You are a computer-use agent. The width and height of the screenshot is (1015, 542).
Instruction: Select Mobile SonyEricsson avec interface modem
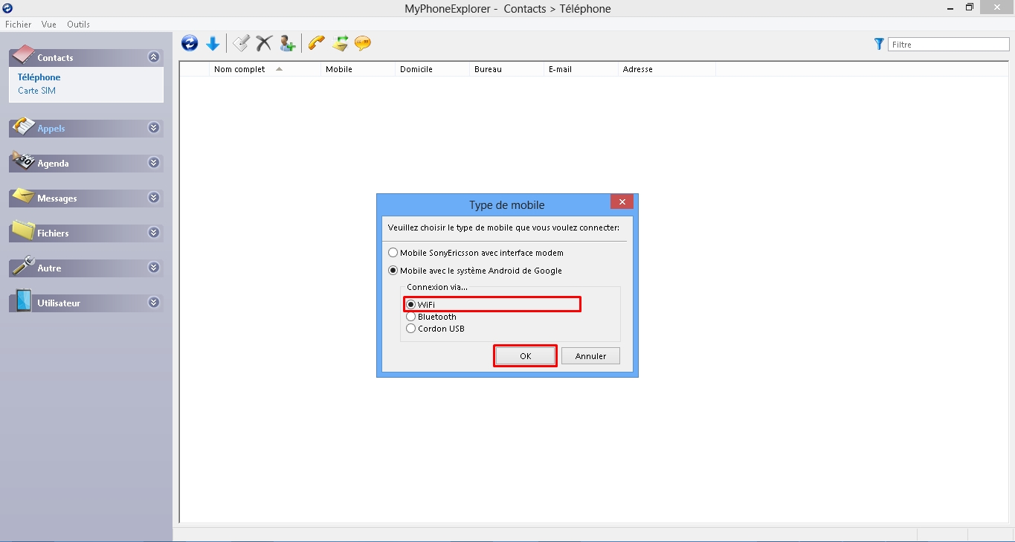pyautogui.click(x=476, y=253)
